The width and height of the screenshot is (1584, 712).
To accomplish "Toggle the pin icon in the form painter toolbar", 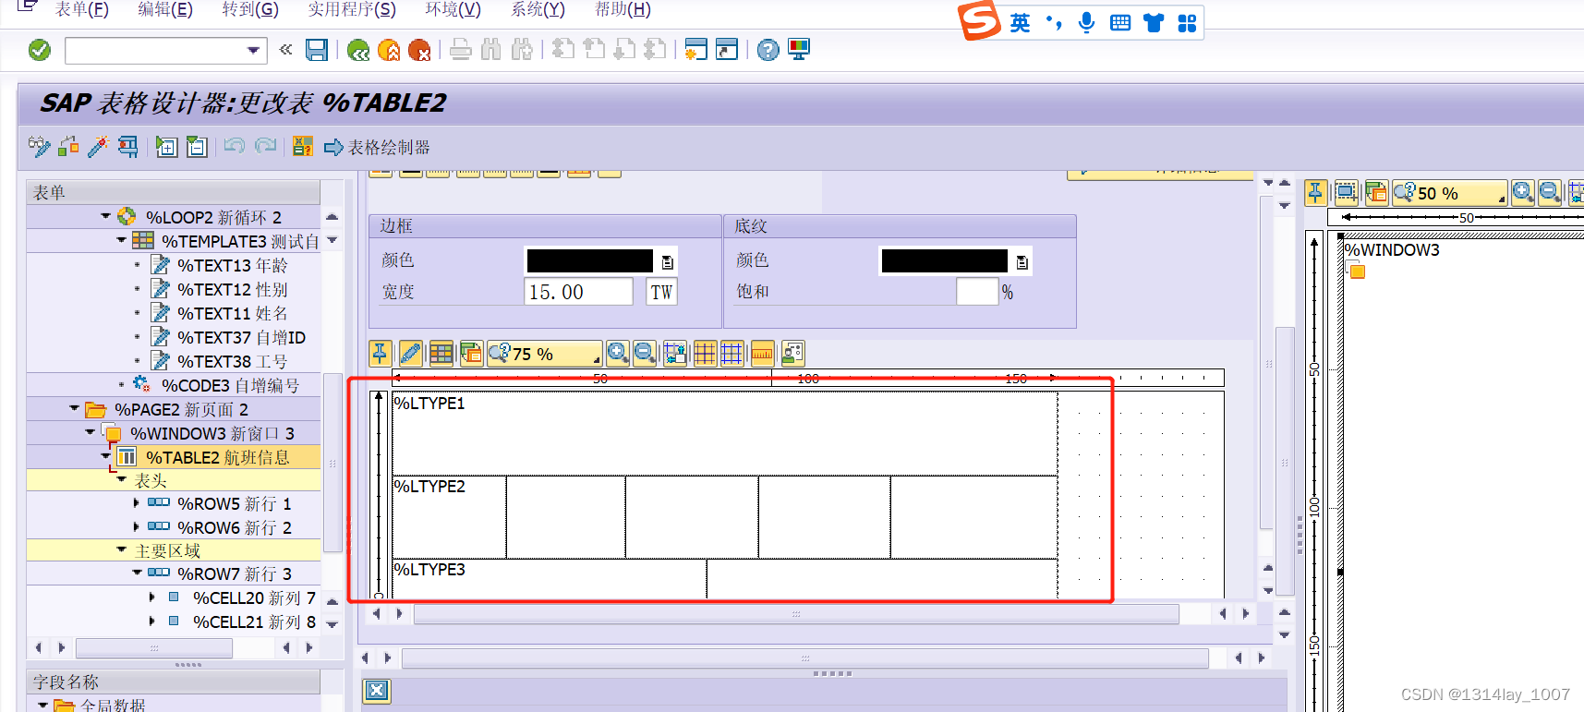I will [x=1315, y=192].
